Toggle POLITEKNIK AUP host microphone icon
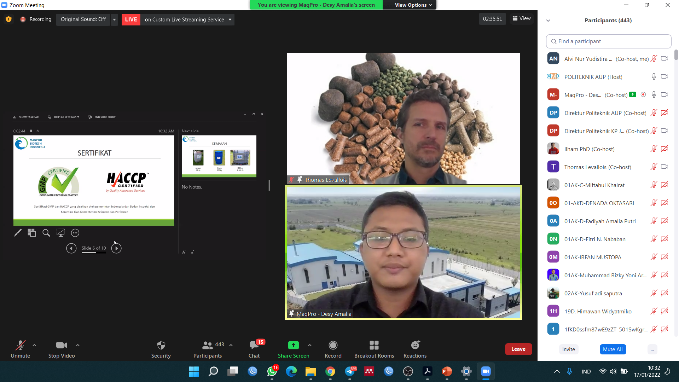Image resolution: width=679 pixels, height=382 pixels. (654, 77)
